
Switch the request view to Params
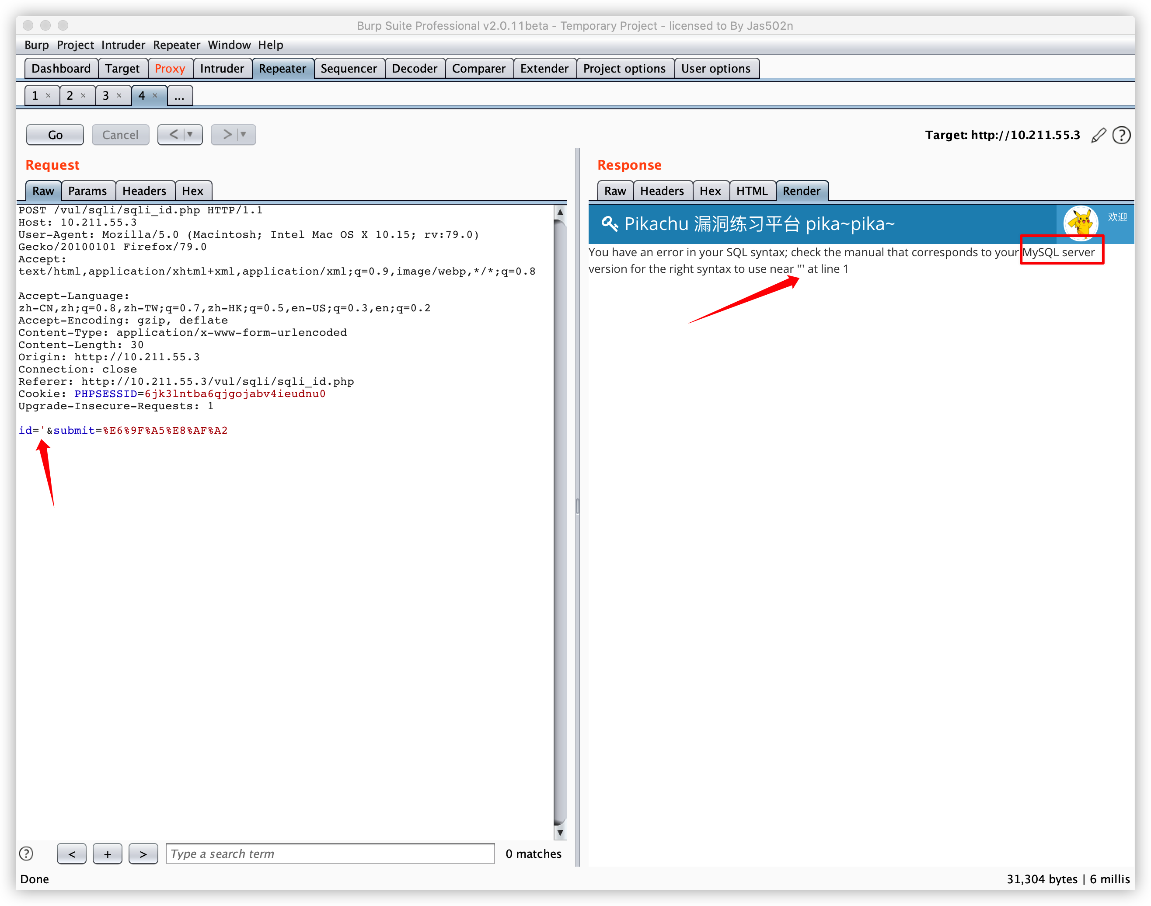(x=87, y=191)
